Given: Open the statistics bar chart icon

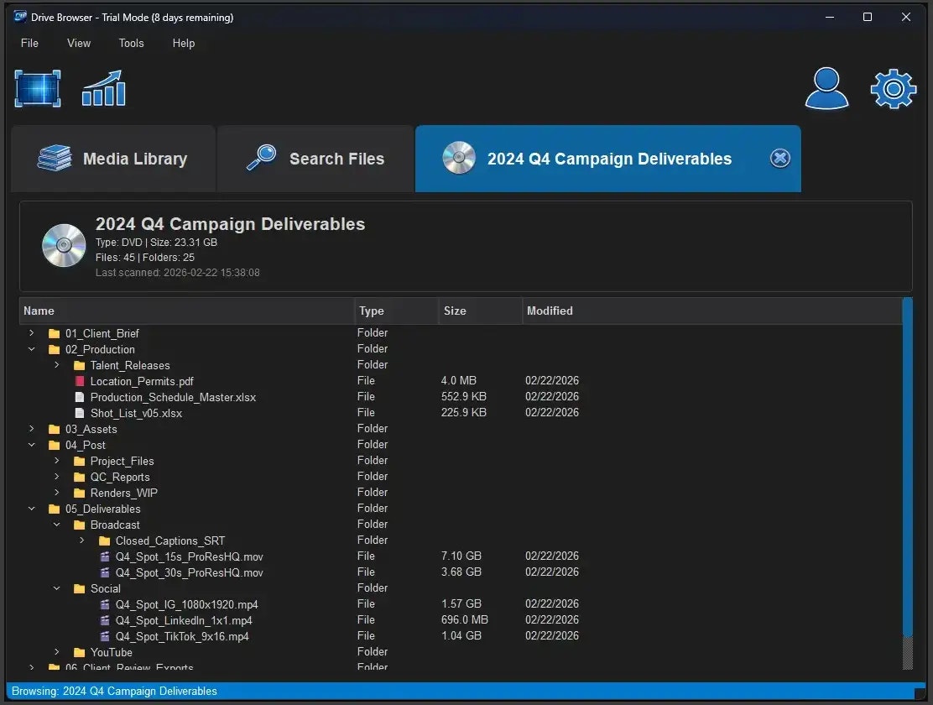Looking at the screenshot, I should pyautogui.click(x=102, y=88).
